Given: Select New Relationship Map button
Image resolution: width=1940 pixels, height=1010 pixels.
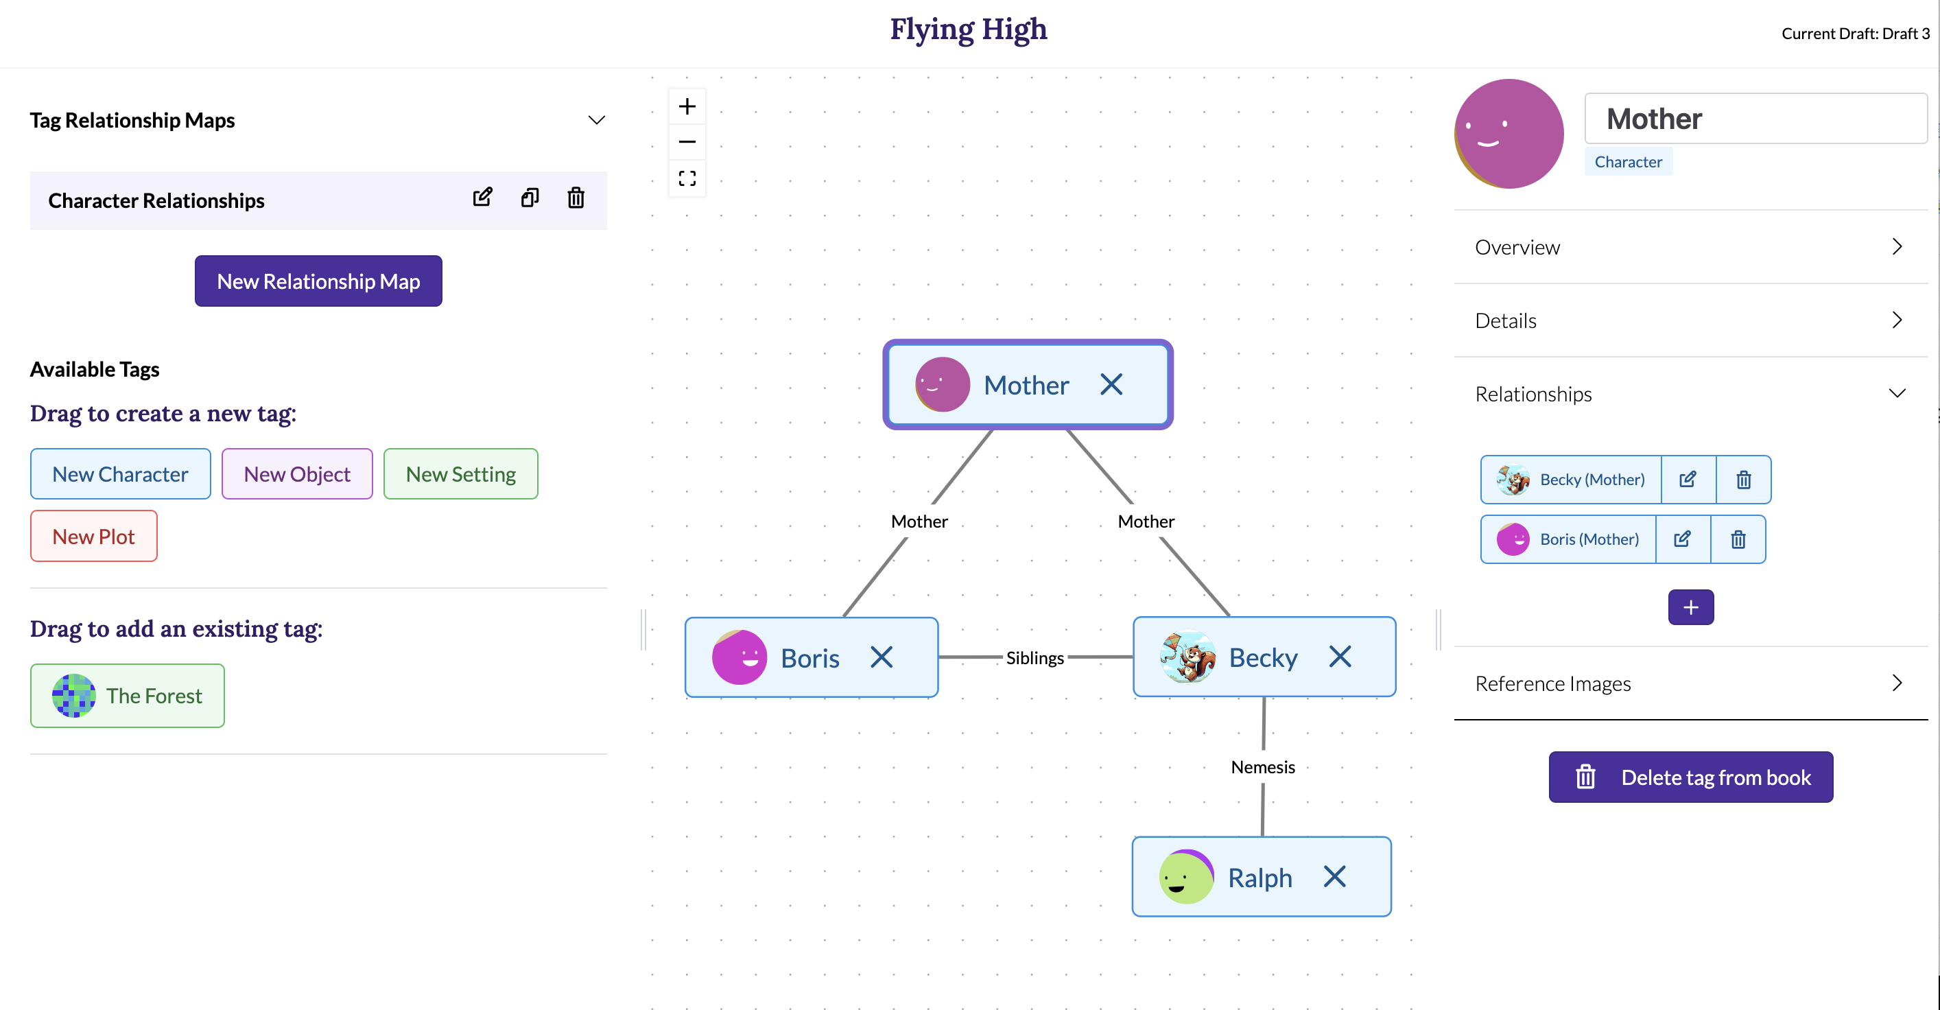Looking at the screenshot, I should 318,281.
